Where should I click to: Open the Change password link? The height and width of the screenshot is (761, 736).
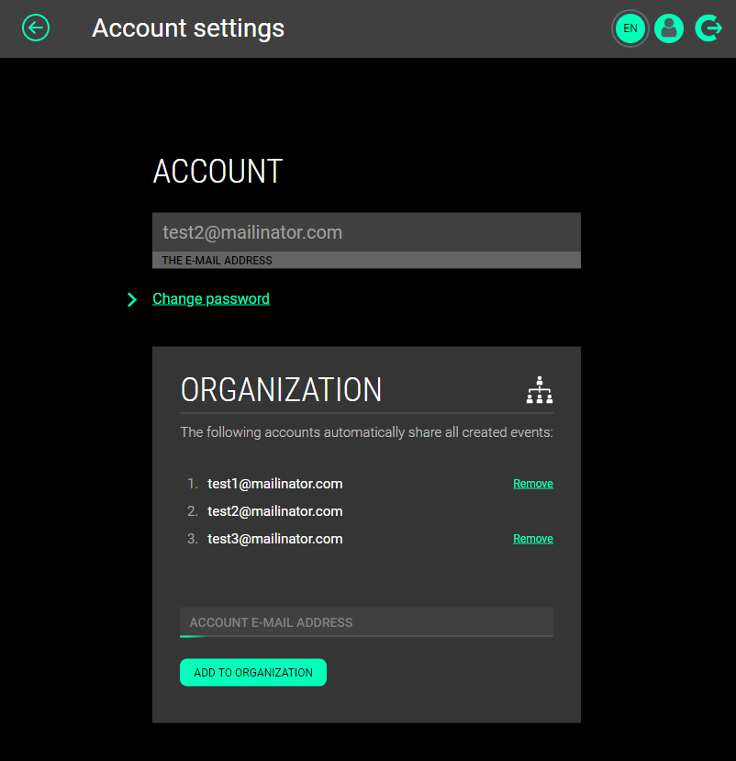pyautogui.click(x=211, y=299)
